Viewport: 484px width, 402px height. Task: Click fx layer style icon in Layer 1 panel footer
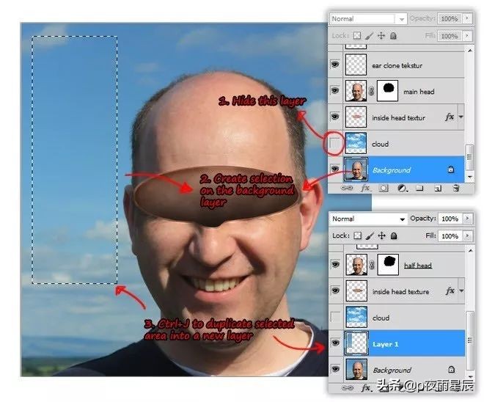point(366,388)
